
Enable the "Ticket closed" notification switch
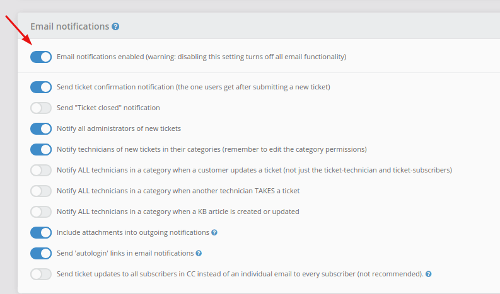tap(41, 108)
